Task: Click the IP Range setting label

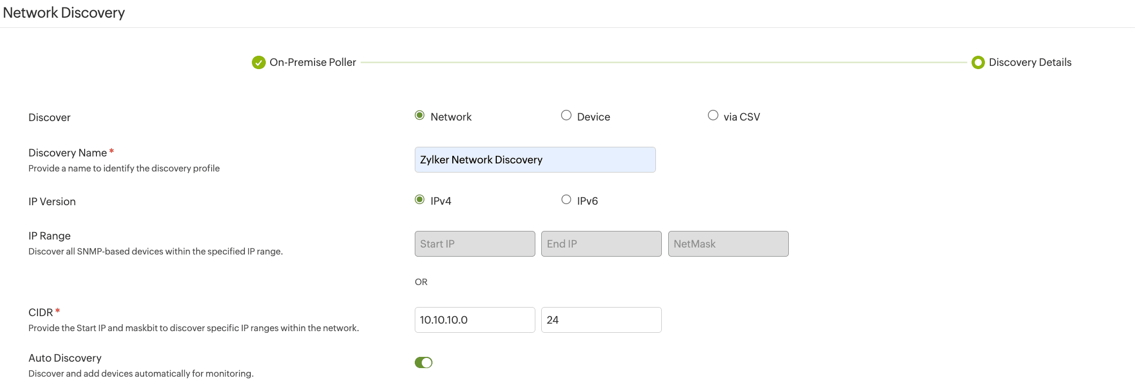Action: pyautogui.click(x=49, y=236)
